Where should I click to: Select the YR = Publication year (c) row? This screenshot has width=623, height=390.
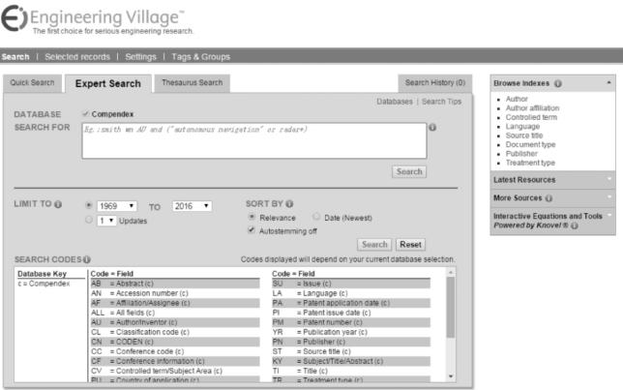[351, 332]
